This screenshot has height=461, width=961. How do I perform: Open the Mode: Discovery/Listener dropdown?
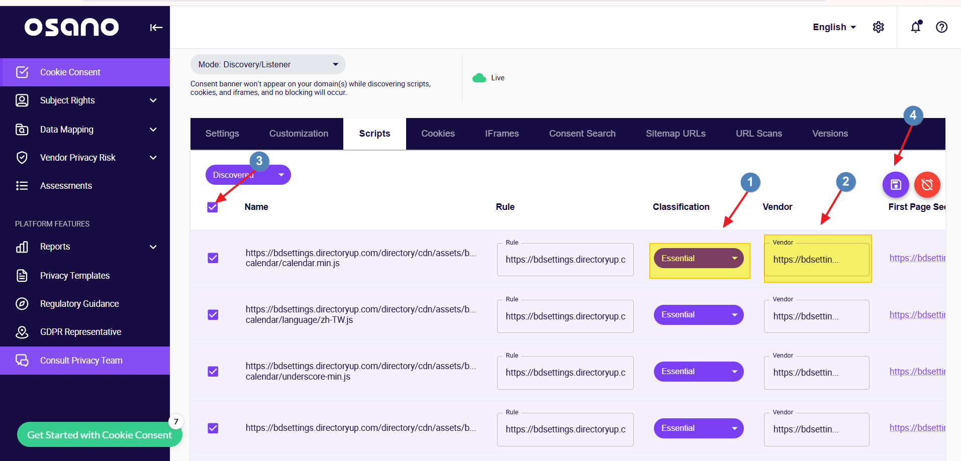268,64
